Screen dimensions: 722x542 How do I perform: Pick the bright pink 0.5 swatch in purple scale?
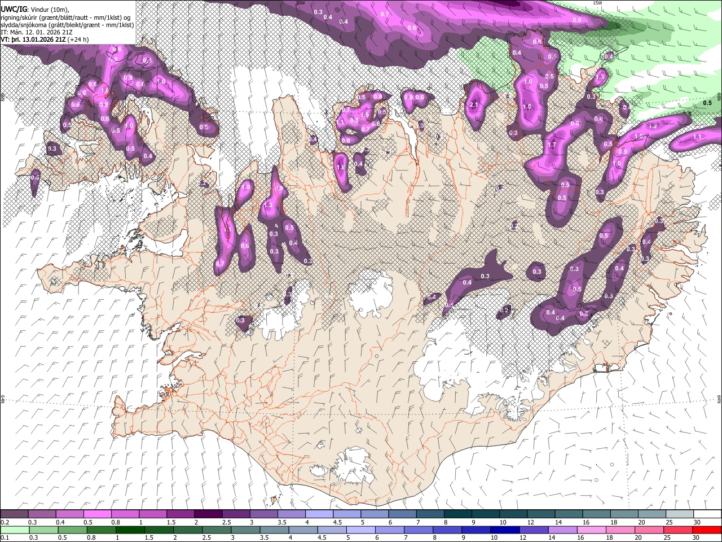coord(97,514)
